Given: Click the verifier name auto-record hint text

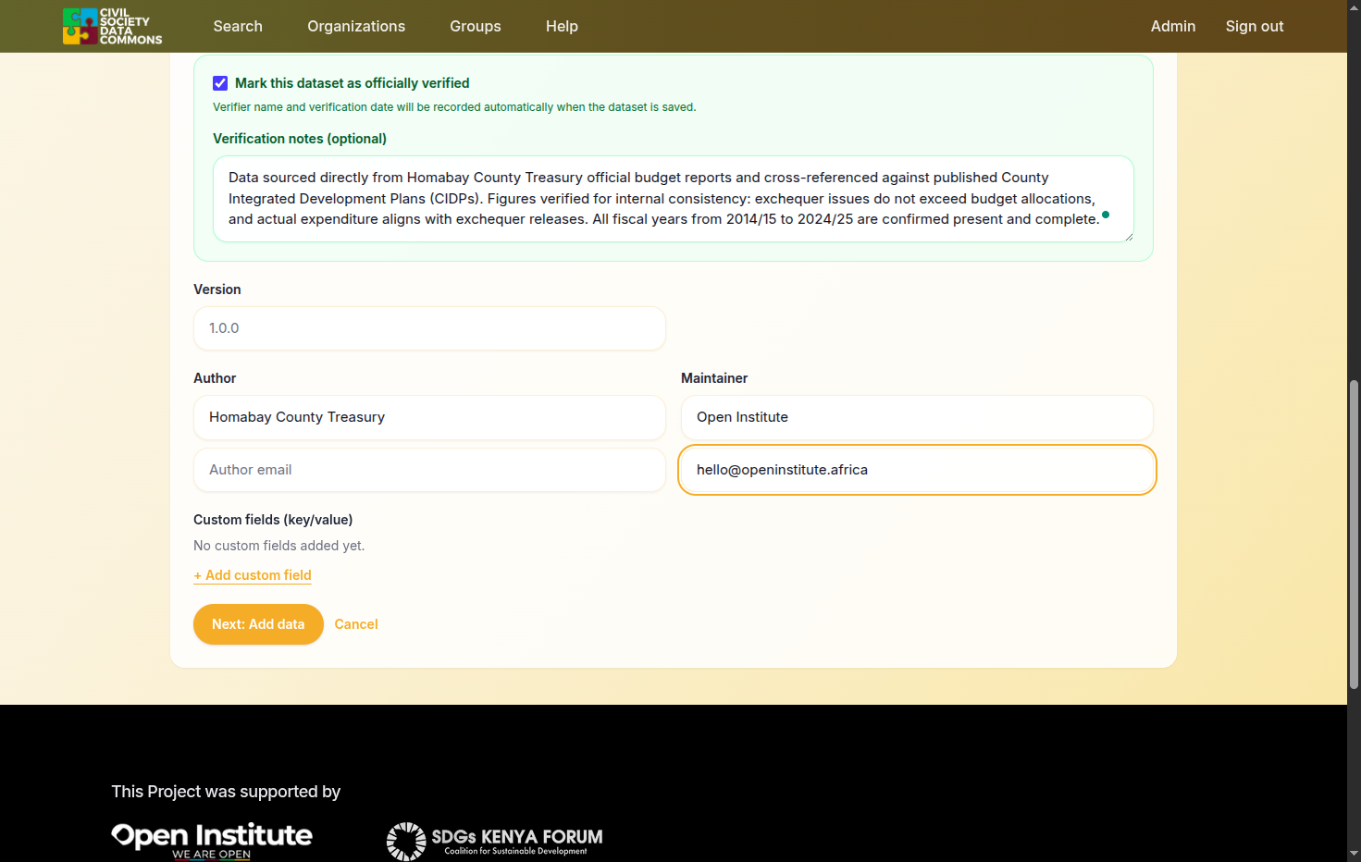Looking at the screenshot, I should pos(454,107).
